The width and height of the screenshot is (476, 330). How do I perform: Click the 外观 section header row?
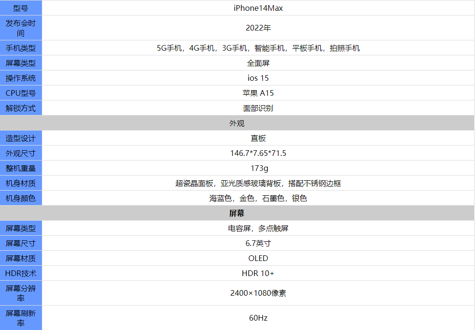(x=237, y=123)
